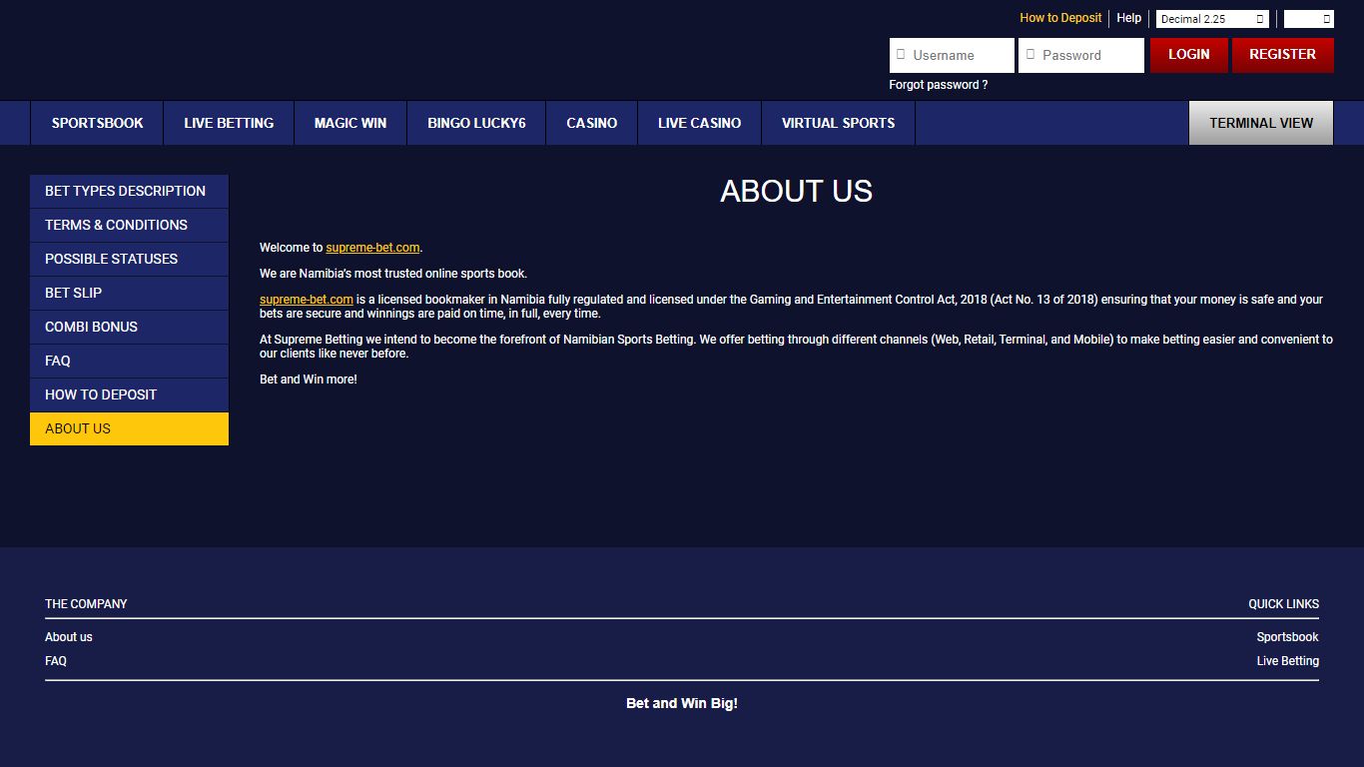Click the LOGIN button
The image size is (1364, 767).
point(1189,55)
